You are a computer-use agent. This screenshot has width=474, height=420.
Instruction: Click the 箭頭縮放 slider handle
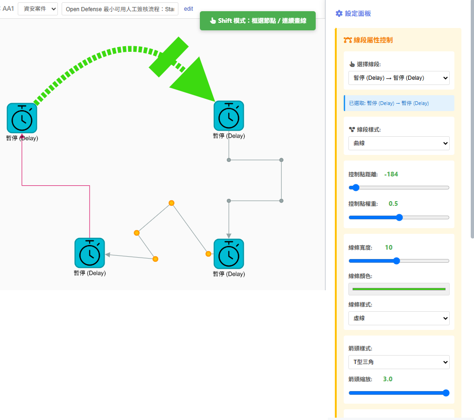(x=446, y=393)
